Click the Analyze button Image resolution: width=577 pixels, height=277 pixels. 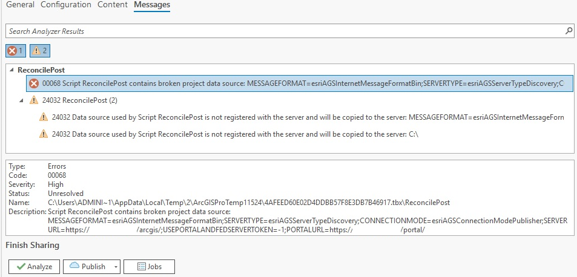[35, 267]
